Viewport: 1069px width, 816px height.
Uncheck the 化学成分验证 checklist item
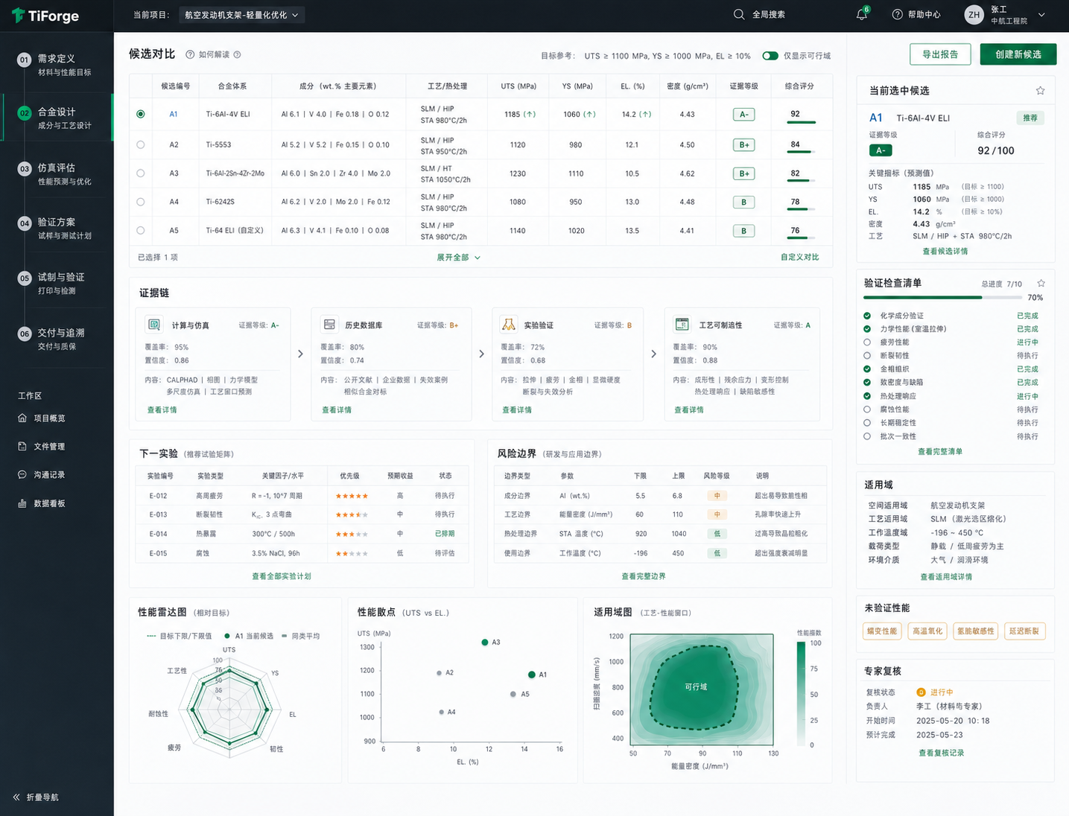867,316
